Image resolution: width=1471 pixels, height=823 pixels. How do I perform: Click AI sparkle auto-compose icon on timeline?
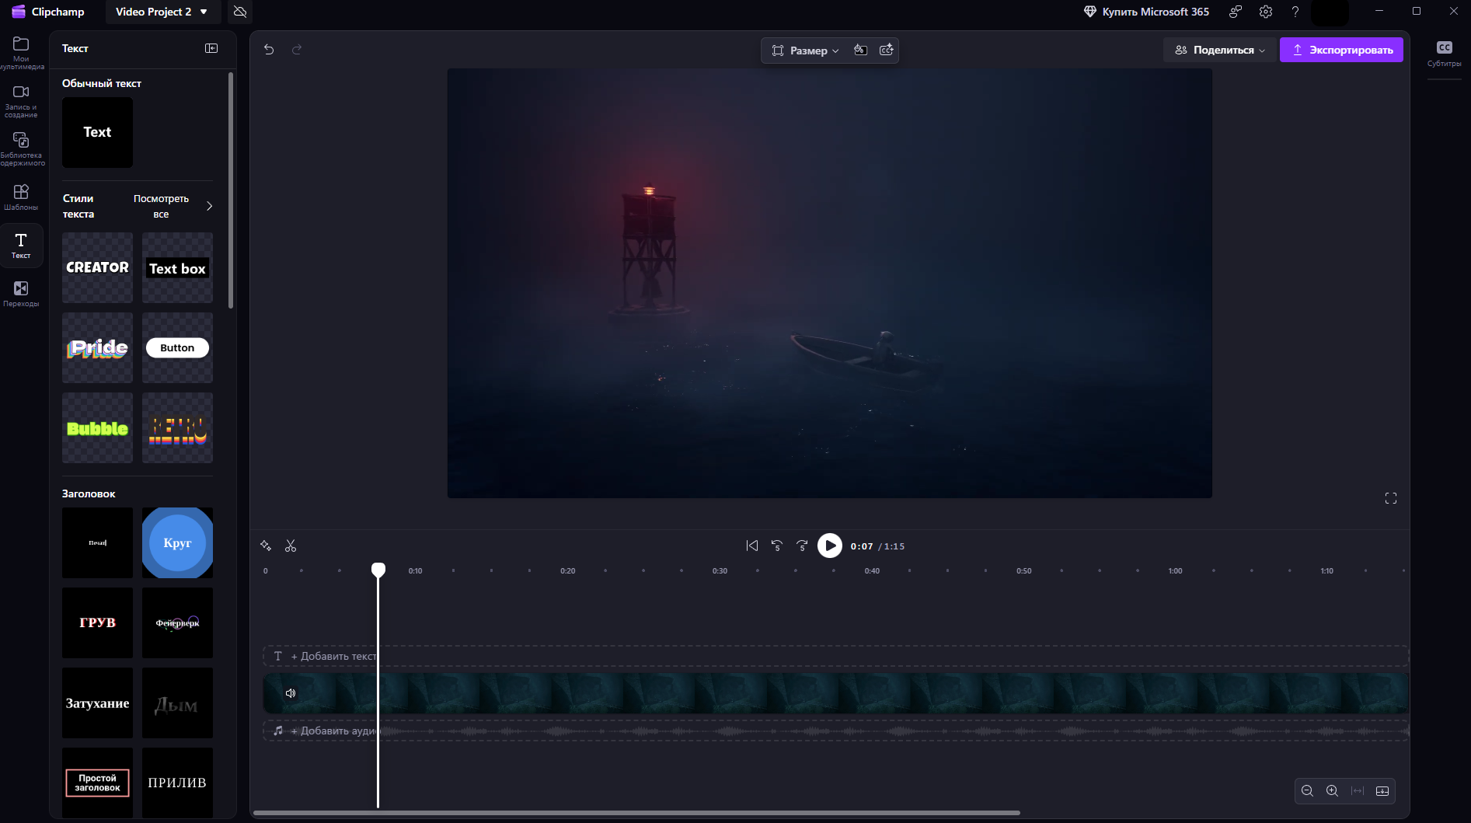(266, 546)
